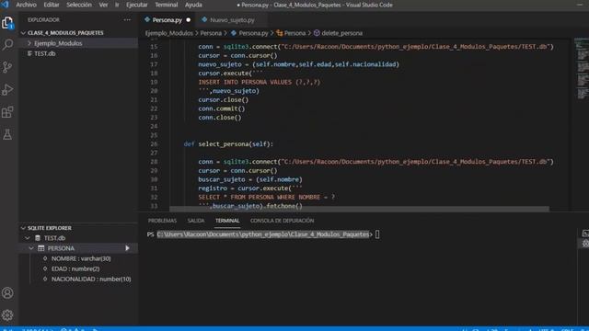Open the Run and Debug view icon
Viewport: 589px width, 331px height.
pyautogui.click(x=7, y=90)
